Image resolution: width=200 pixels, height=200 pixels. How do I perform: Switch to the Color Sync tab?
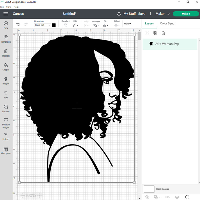click(167, 23)
